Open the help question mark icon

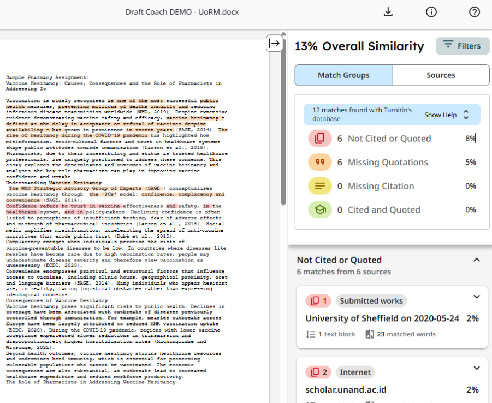475,12
